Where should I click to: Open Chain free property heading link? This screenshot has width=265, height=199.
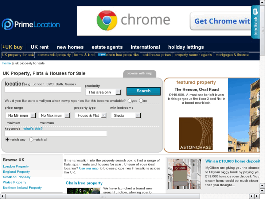[84, 183]
